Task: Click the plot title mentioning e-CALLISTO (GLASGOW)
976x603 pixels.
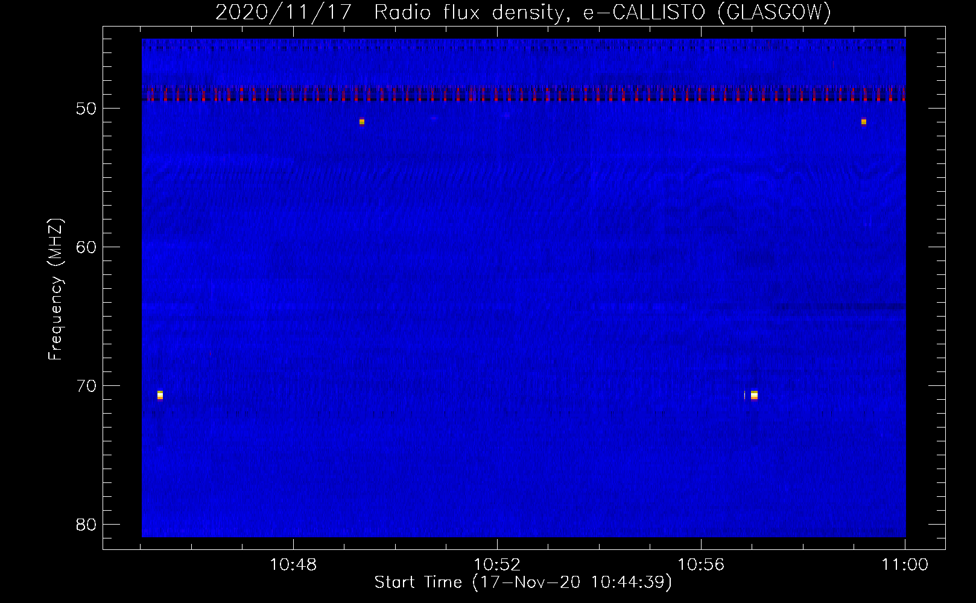Action: click(x=523, y=12)
